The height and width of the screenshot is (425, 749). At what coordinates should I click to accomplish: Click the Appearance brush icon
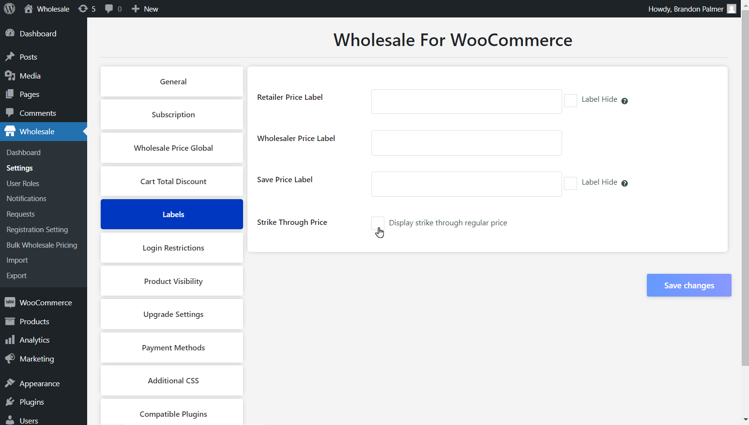(x=10, y=383)
